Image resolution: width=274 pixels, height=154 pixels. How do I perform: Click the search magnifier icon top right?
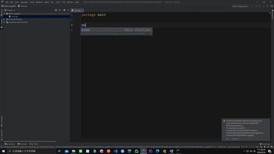coord(272,6)
